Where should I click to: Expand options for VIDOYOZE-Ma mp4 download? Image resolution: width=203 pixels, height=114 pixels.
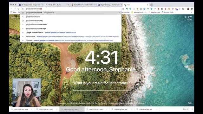click(32, 109)
